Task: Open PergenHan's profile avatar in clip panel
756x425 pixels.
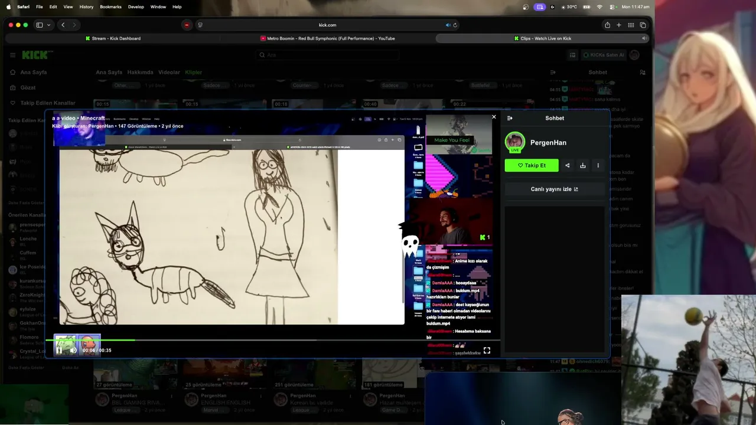Action: coord(515,142)
